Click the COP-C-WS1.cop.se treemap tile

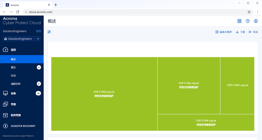(237, 86)
